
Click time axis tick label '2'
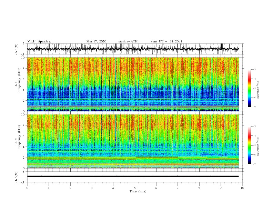(70, 188)
